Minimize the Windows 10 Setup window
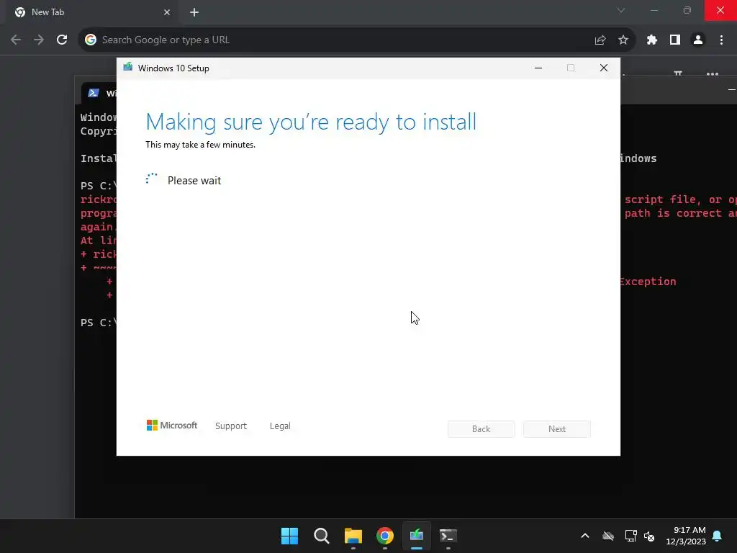 point(538,68)
